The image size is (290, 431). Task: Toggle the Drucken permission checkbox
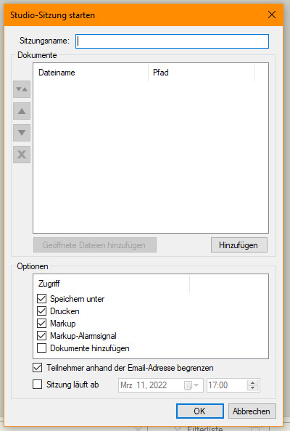click(x=42, y=311)
